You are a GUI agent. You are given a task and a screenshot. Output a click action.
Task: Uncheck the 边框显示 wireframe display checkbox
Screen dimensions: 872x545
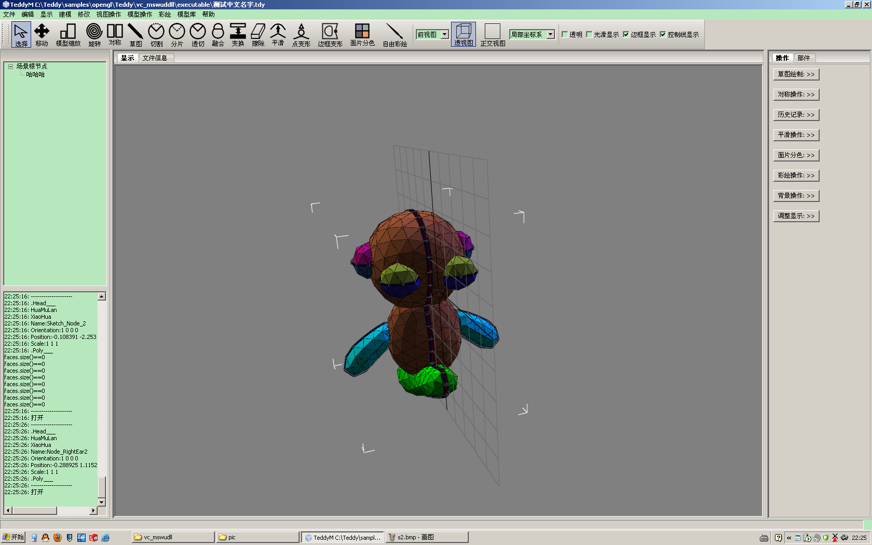click(626, 34)
